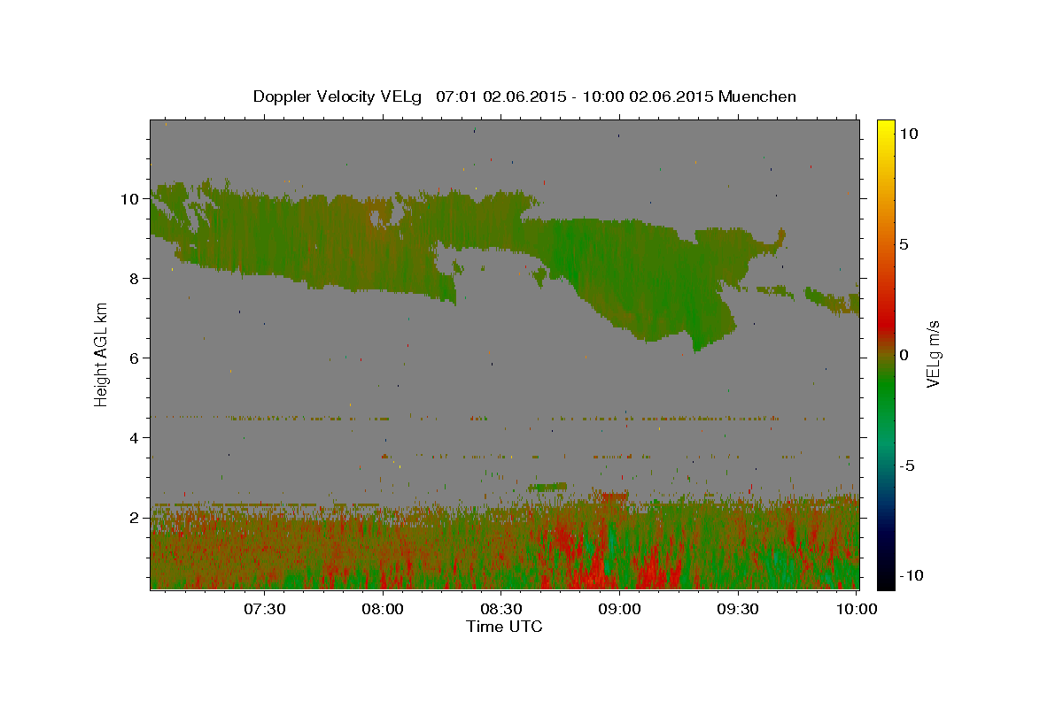1063x708 pixels.
Task: Click the colorbar value -5
Action: (908, 466)
